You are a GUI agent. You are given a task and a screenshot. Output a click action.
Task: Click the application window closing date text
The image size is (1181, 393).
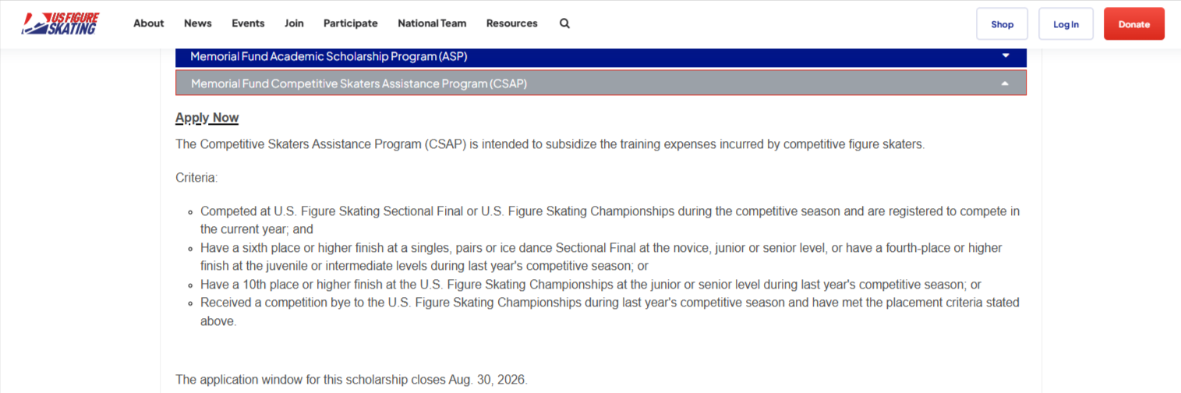point(352,381)
